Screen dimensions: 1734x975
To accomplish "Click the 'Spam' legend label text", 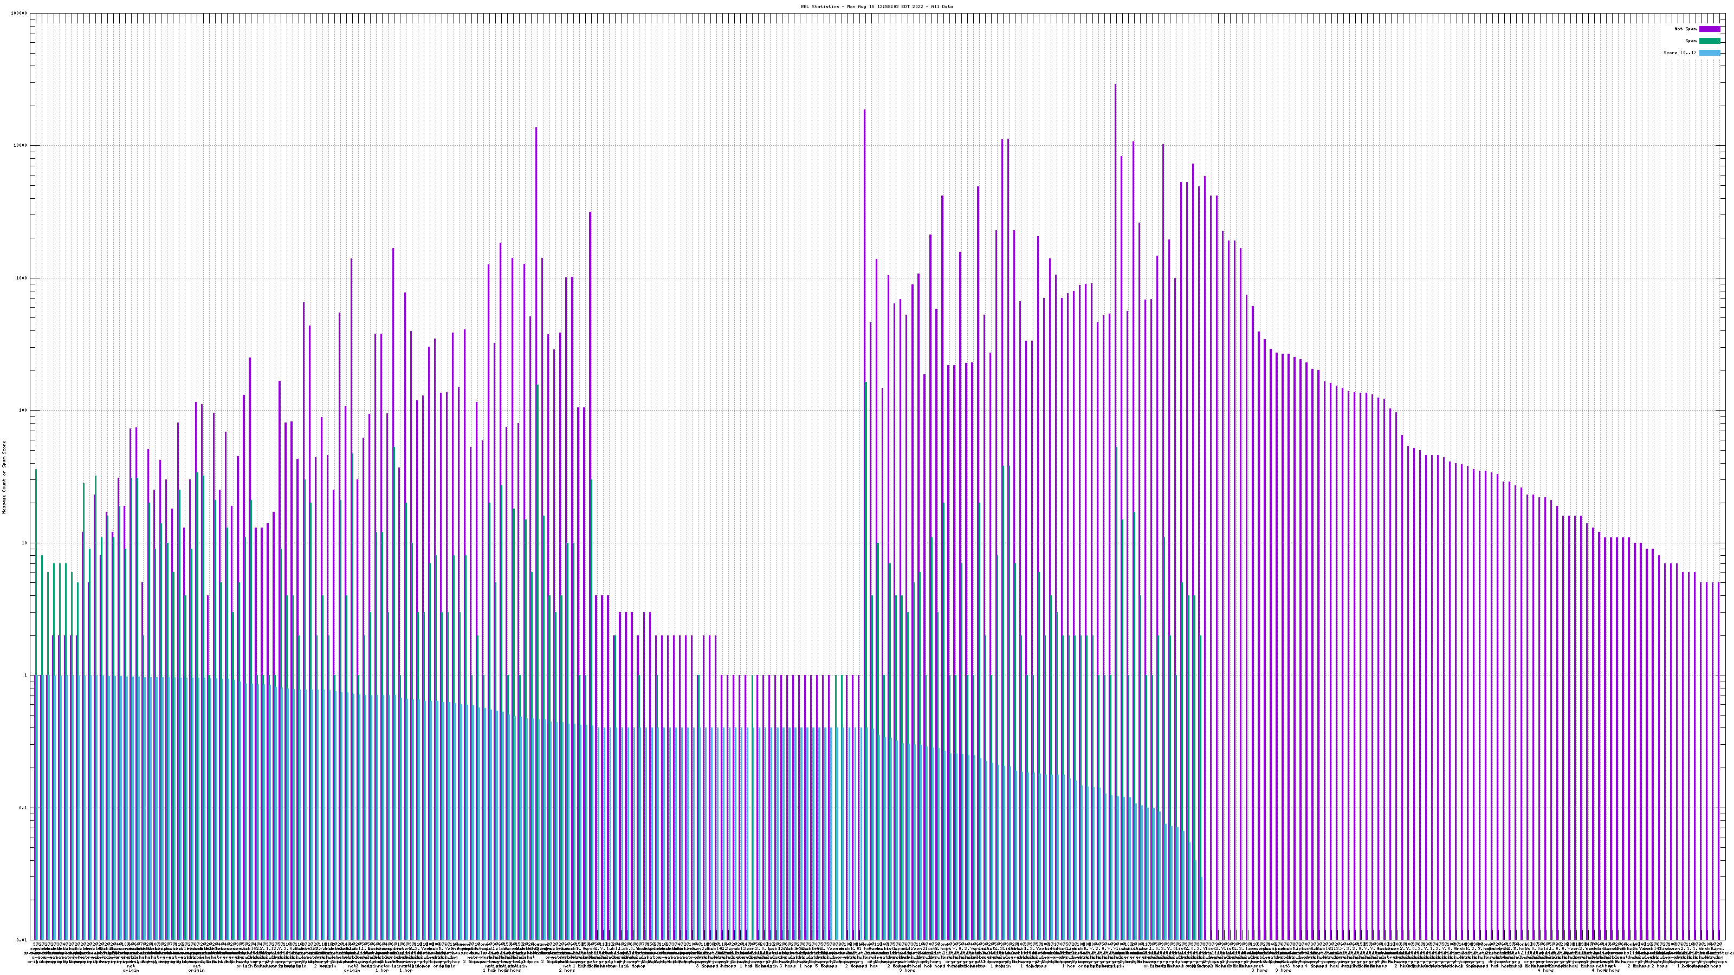I will 1691,41.
